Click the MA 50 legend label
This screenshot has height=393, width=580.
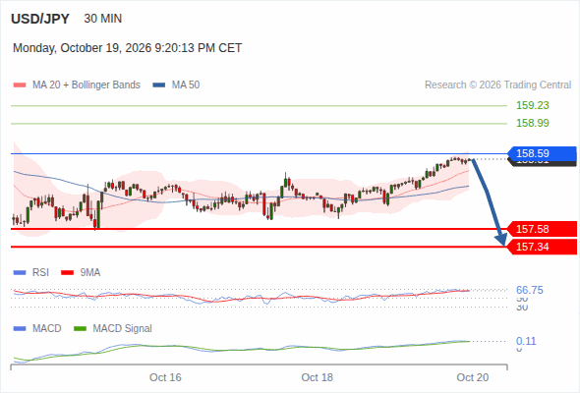point(186,85)
